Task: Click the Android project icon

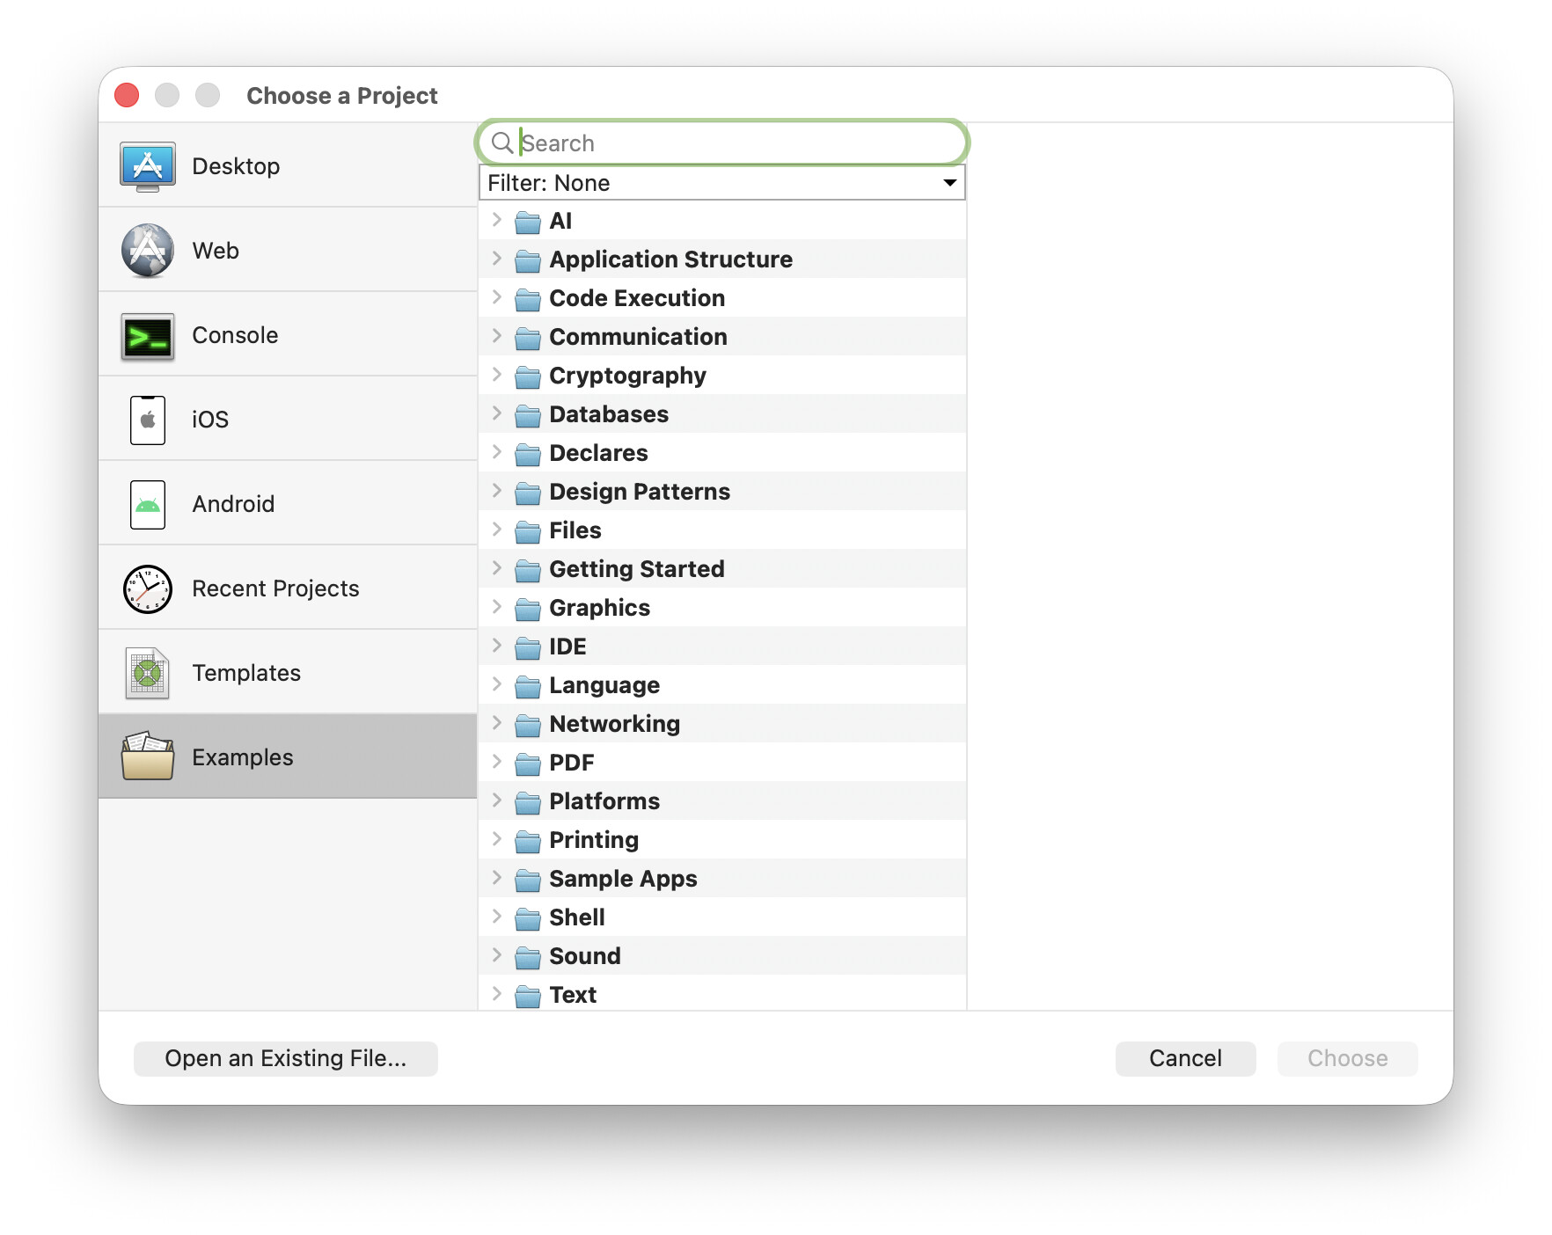Action: [x=148, y=505]
